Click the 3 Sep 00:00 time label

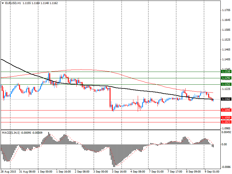point(101,172)
